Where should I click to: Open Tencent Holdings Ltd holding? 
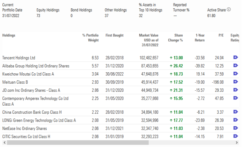click(19, 58)
